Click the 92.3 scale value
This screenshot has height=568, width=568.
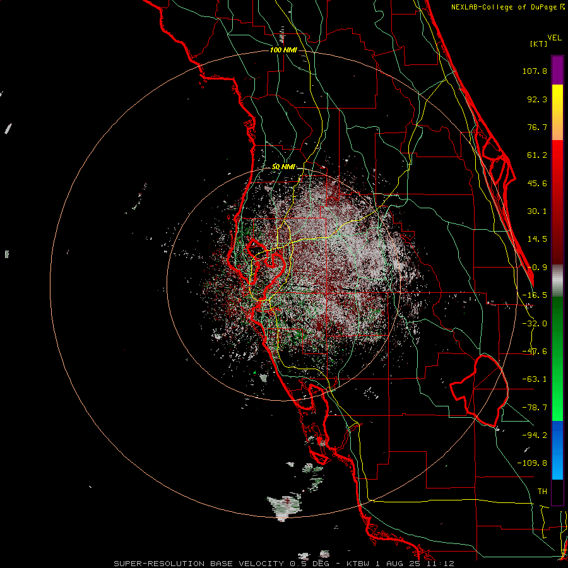(537, 99)
